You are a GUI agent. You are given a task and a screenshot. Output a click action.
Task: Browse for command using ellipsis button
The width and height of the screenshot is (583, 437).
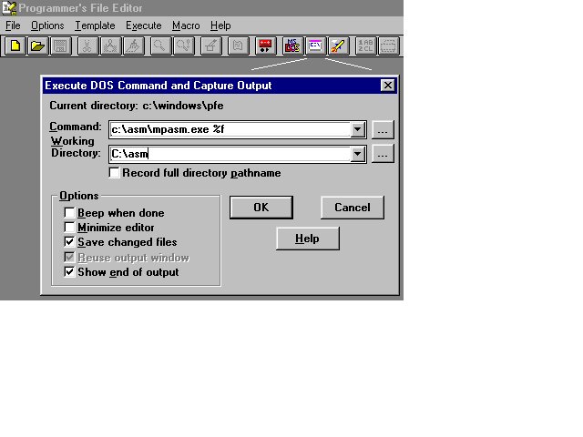tap(384, 129)
